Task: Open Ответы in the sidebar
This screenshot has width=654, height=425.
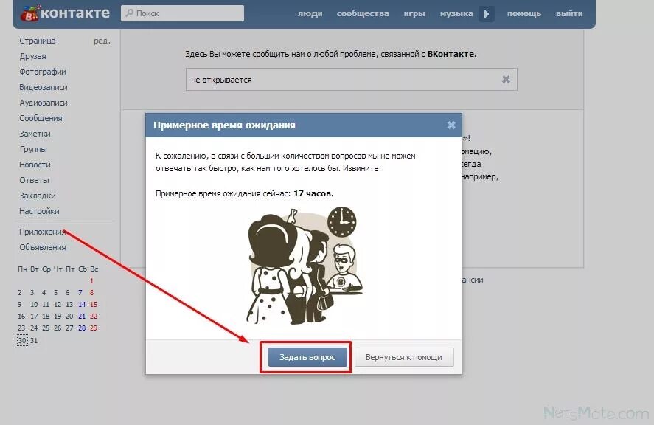Action: pos(34,180)
